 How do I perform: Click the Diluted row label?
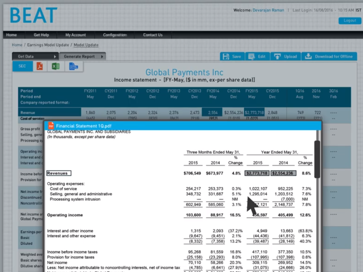tap(26, 243)
